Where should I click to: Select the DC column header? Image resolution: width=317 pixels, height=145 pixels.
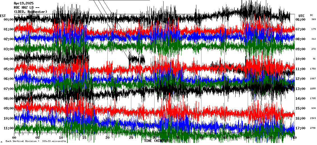coord(311,15)
